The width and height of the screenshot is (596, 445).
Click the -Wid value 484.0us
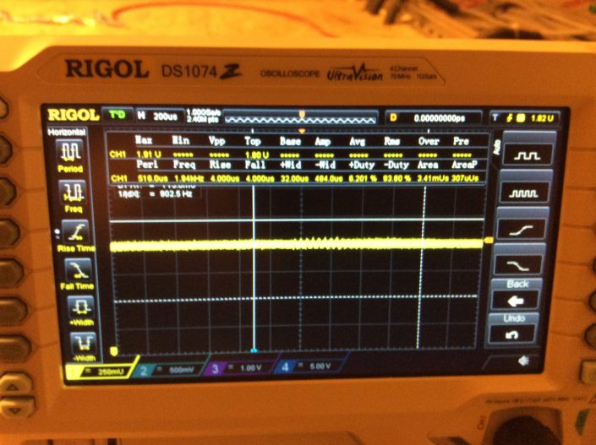click(x=329, y=178)
